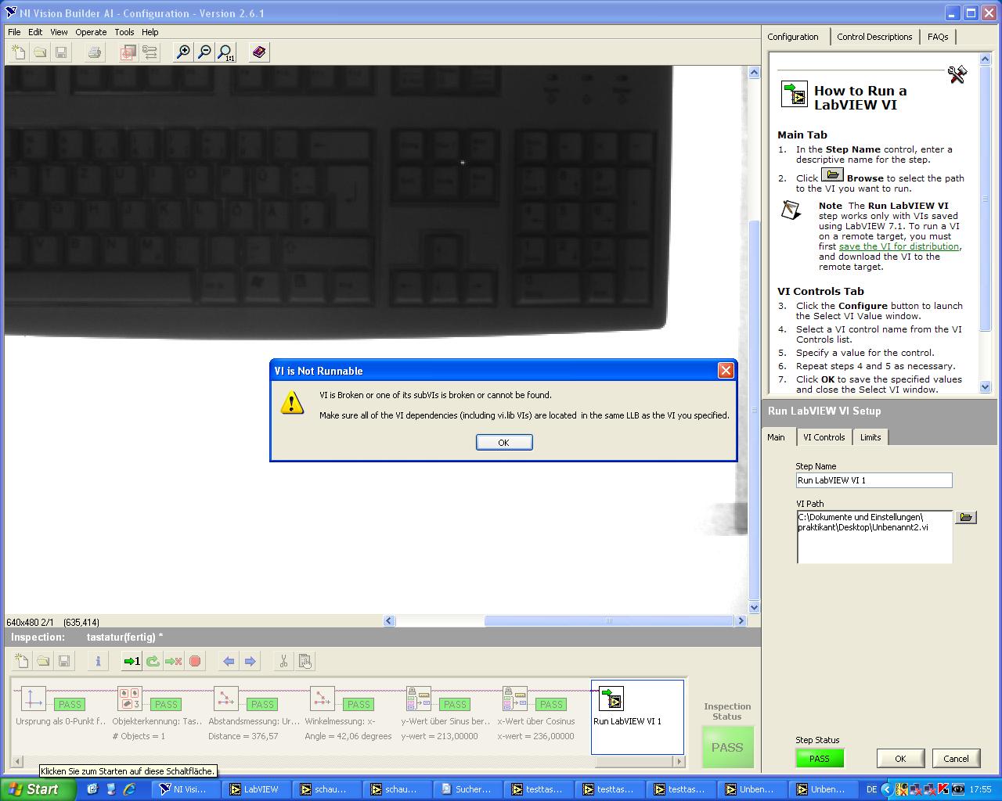Open the View menu

click(x=59, y=32)
